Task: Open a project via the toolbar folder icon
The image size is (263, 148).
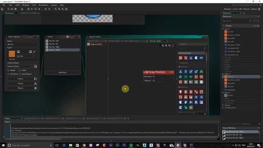Action: point(12,9)
